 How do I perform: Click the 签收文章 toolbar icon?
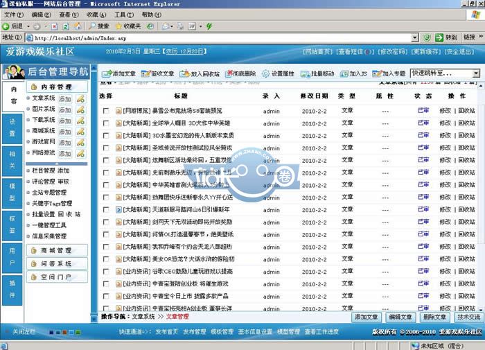[145, 73]
